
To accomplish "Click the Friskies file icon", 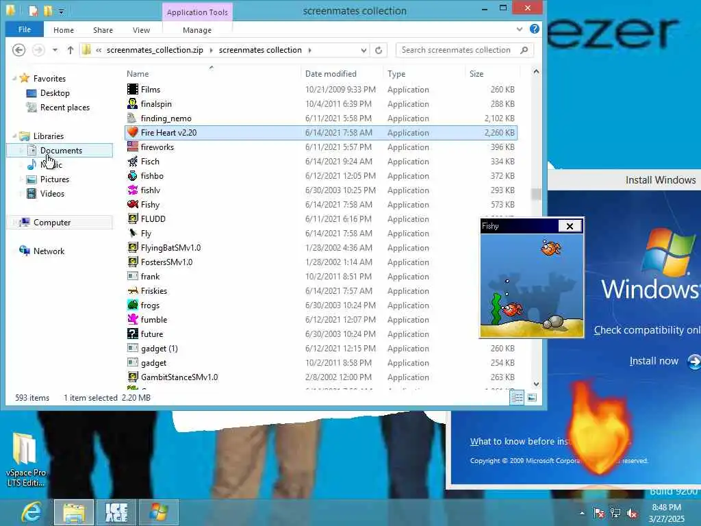I will pyautogui.click(x=132, y=290).
